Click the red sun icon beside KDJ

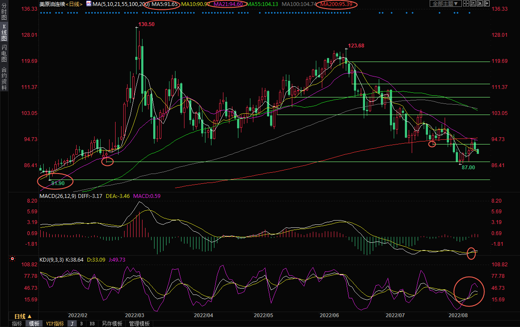coord(12,259)
